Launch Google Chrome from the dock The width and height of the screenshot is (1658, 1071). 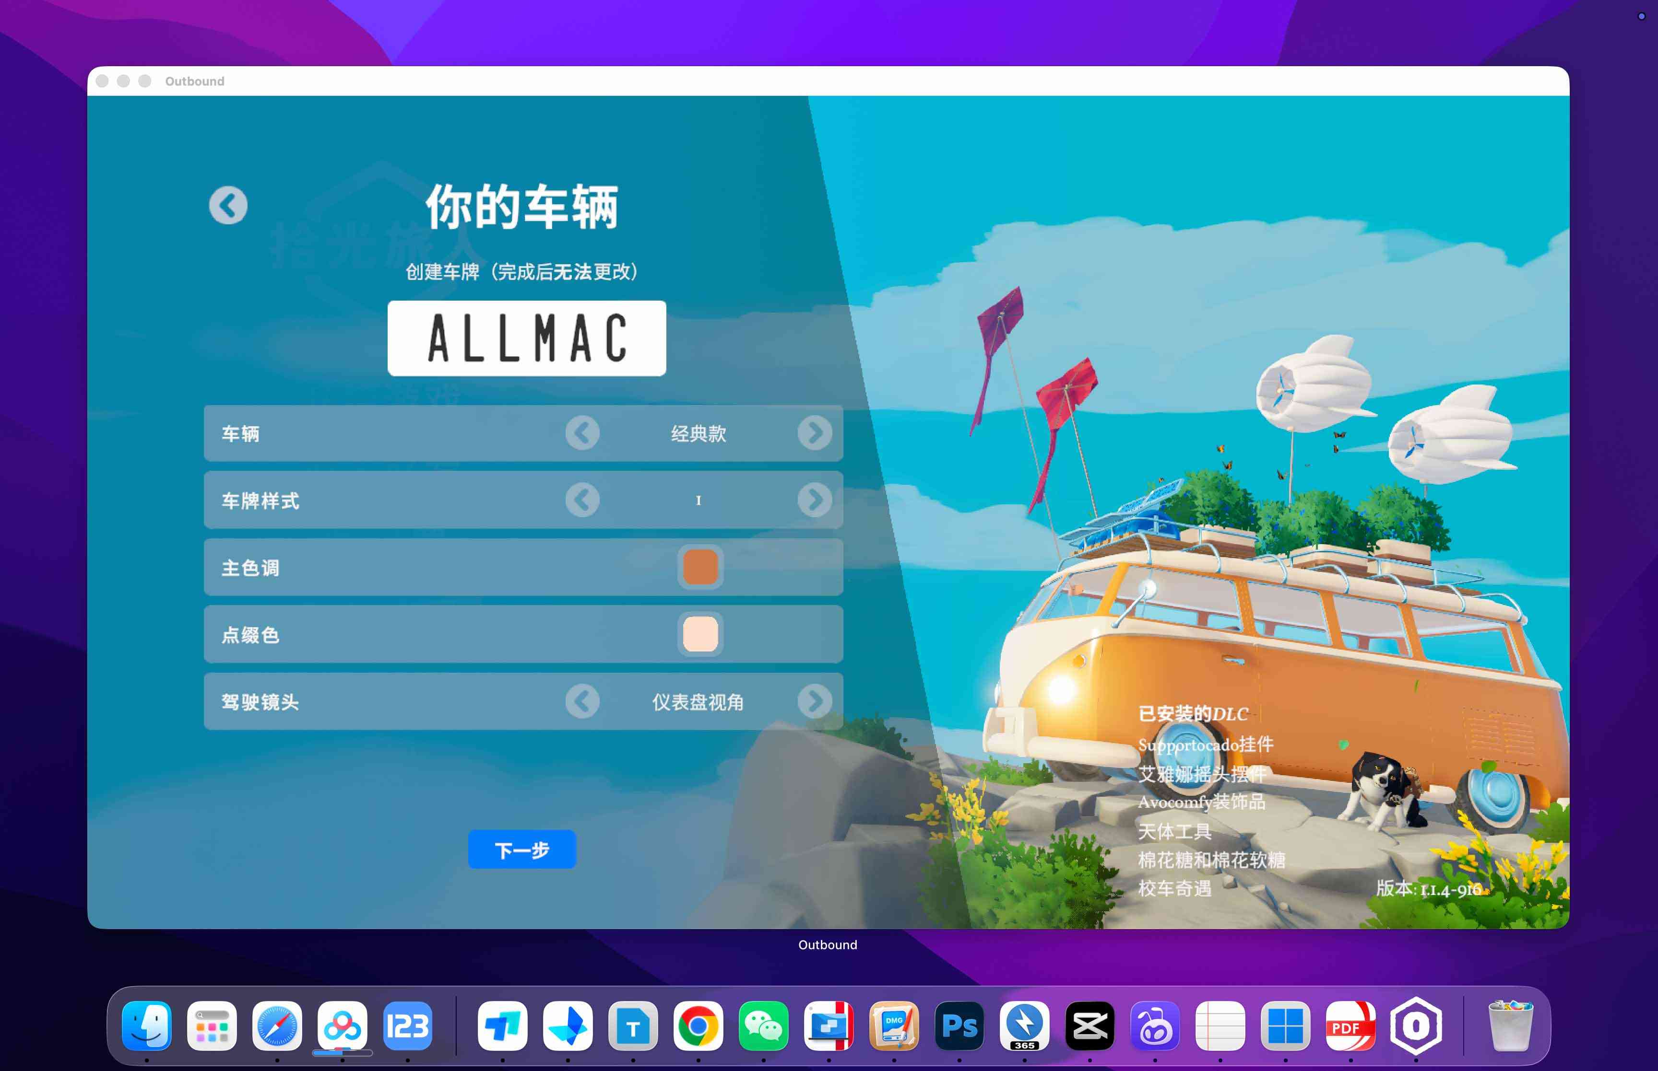pos(698,1026)
